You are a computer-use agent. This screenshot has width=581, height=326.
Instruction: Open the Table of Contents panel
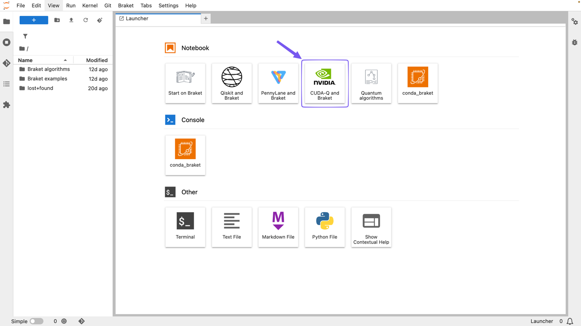(6, 84)
